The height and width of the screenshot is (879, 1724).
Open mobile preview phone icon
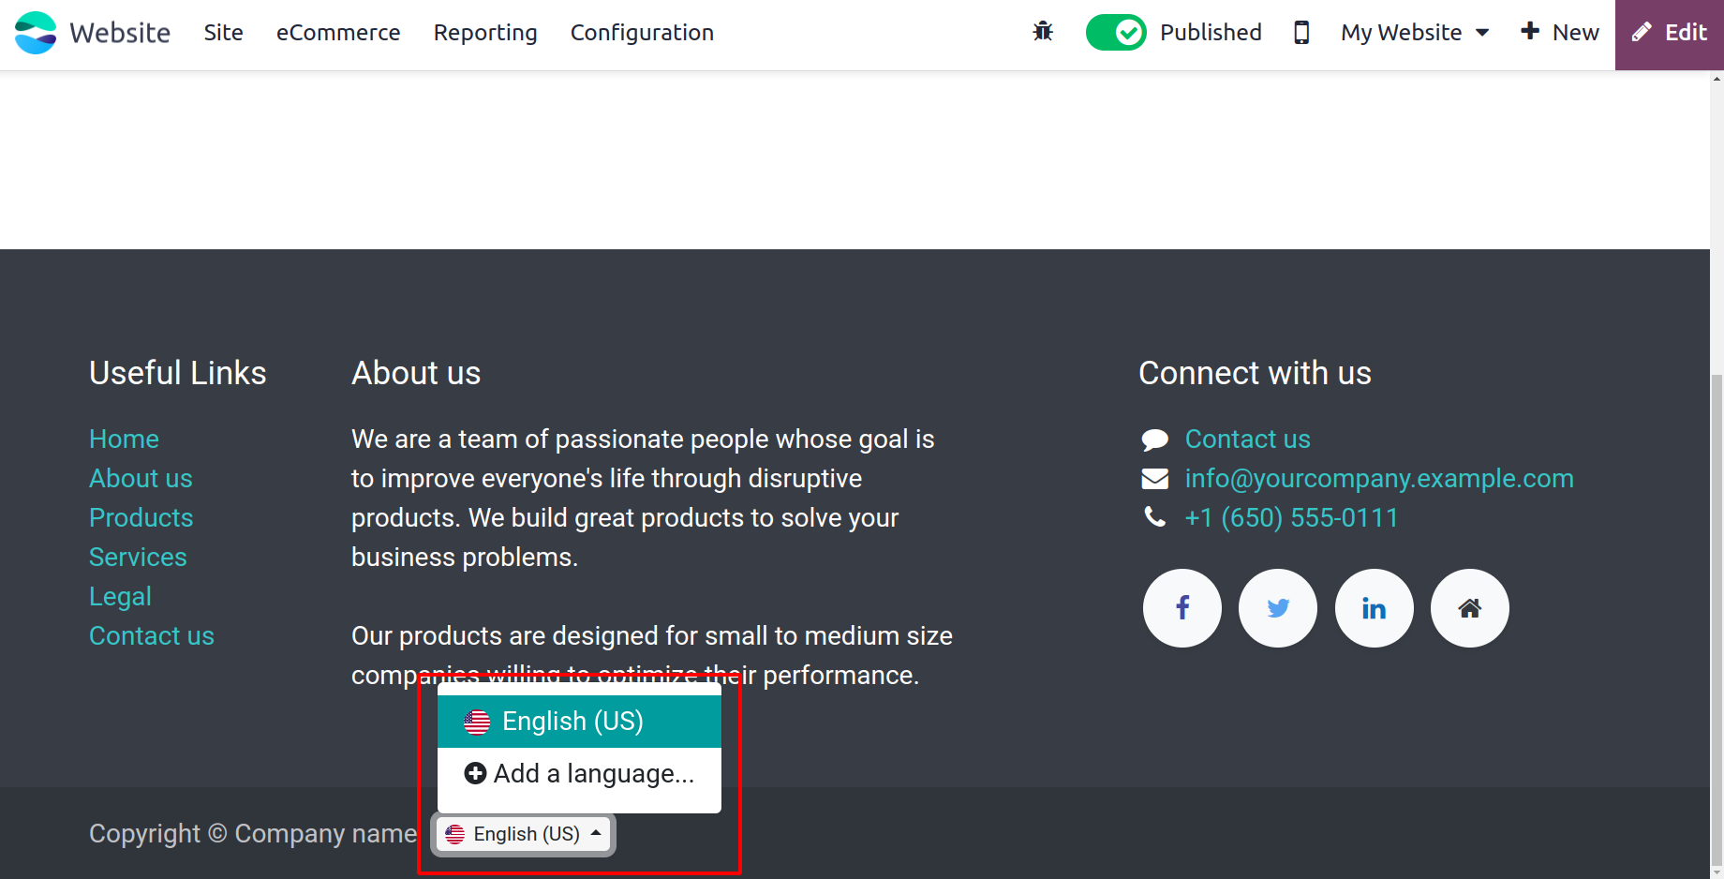coord(1301,33)
